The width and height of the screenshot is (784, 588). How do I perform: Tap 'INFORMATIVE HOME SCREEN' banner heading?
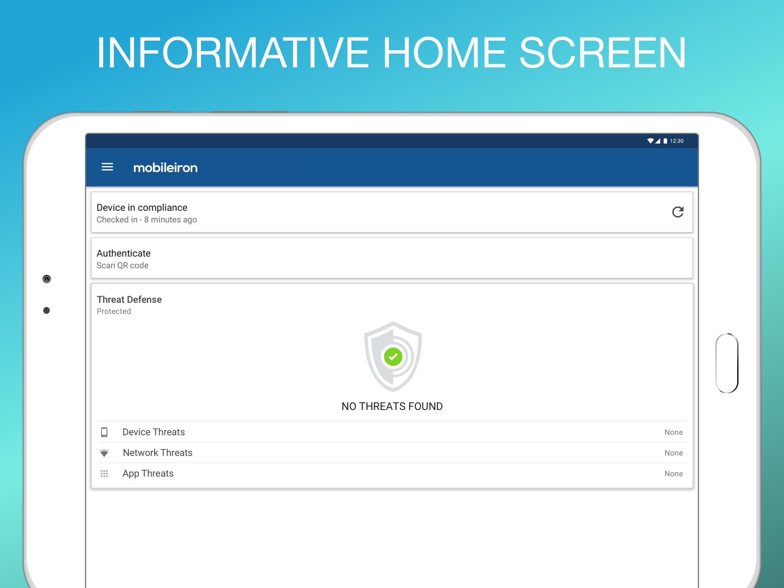[392, 52]
